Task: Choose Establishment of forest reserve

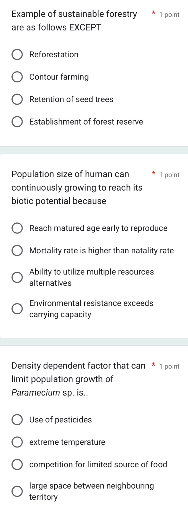Action: point(17,122)
